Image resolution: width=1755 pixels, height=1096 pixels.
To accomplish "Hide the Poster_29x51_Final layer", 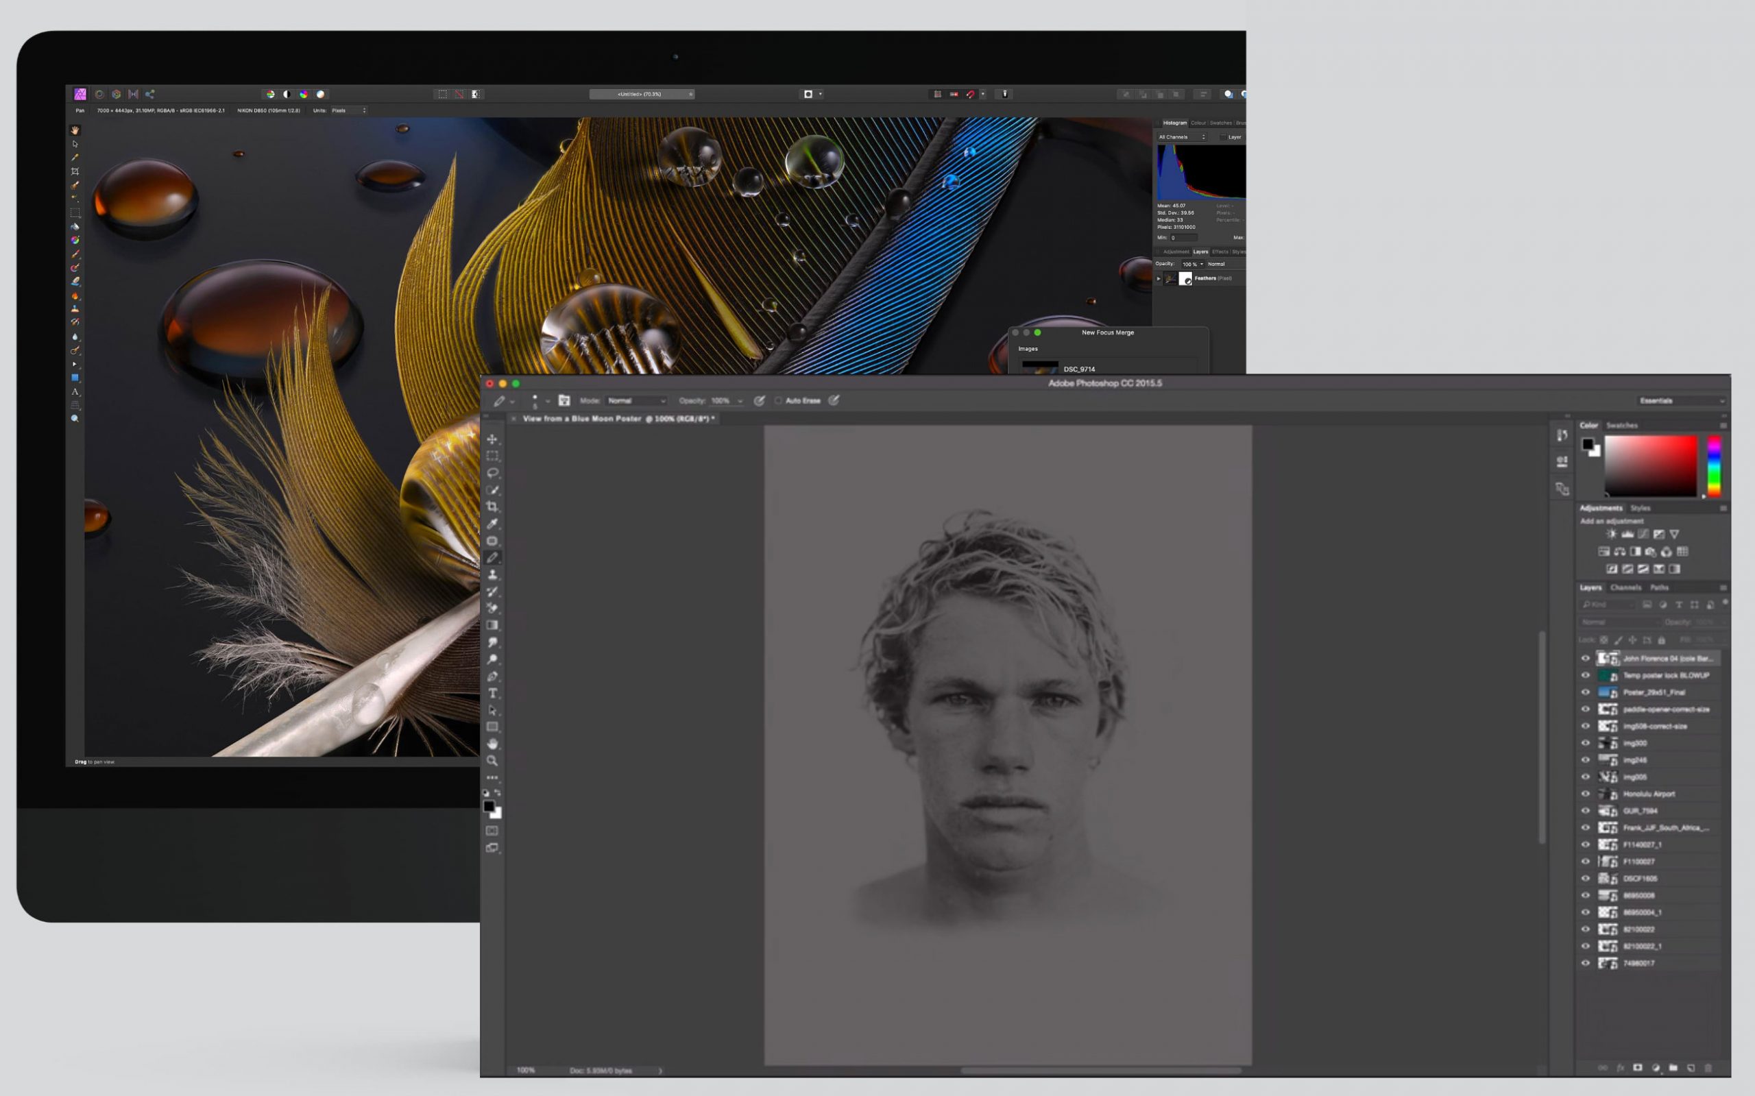I will pos(1586,692).
